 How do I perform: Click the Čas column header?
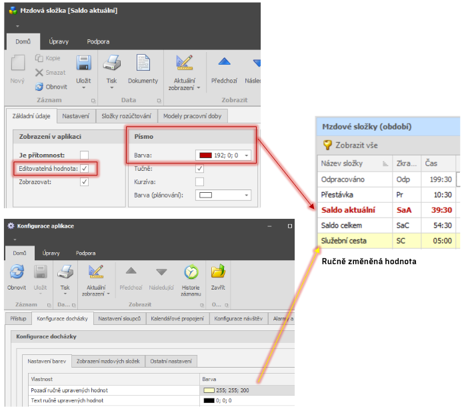[438, 163]
